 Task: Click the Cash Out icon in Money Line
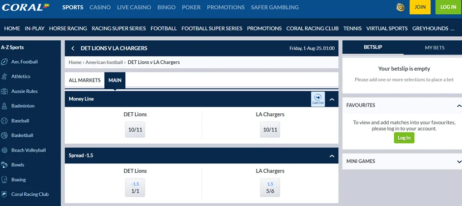[318, 99]
